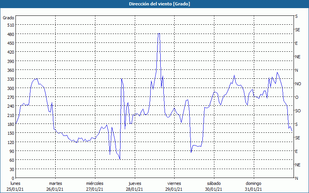Select the O compass direction label
The width and height of the screenshot is (309, 193).
point(296,97)
